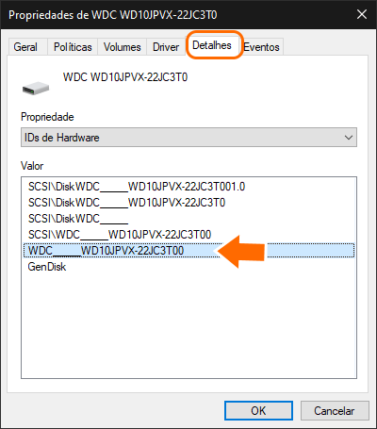The image size is (377, 429).
Task: Click empty area of Valor list
Action: (188, 323)
